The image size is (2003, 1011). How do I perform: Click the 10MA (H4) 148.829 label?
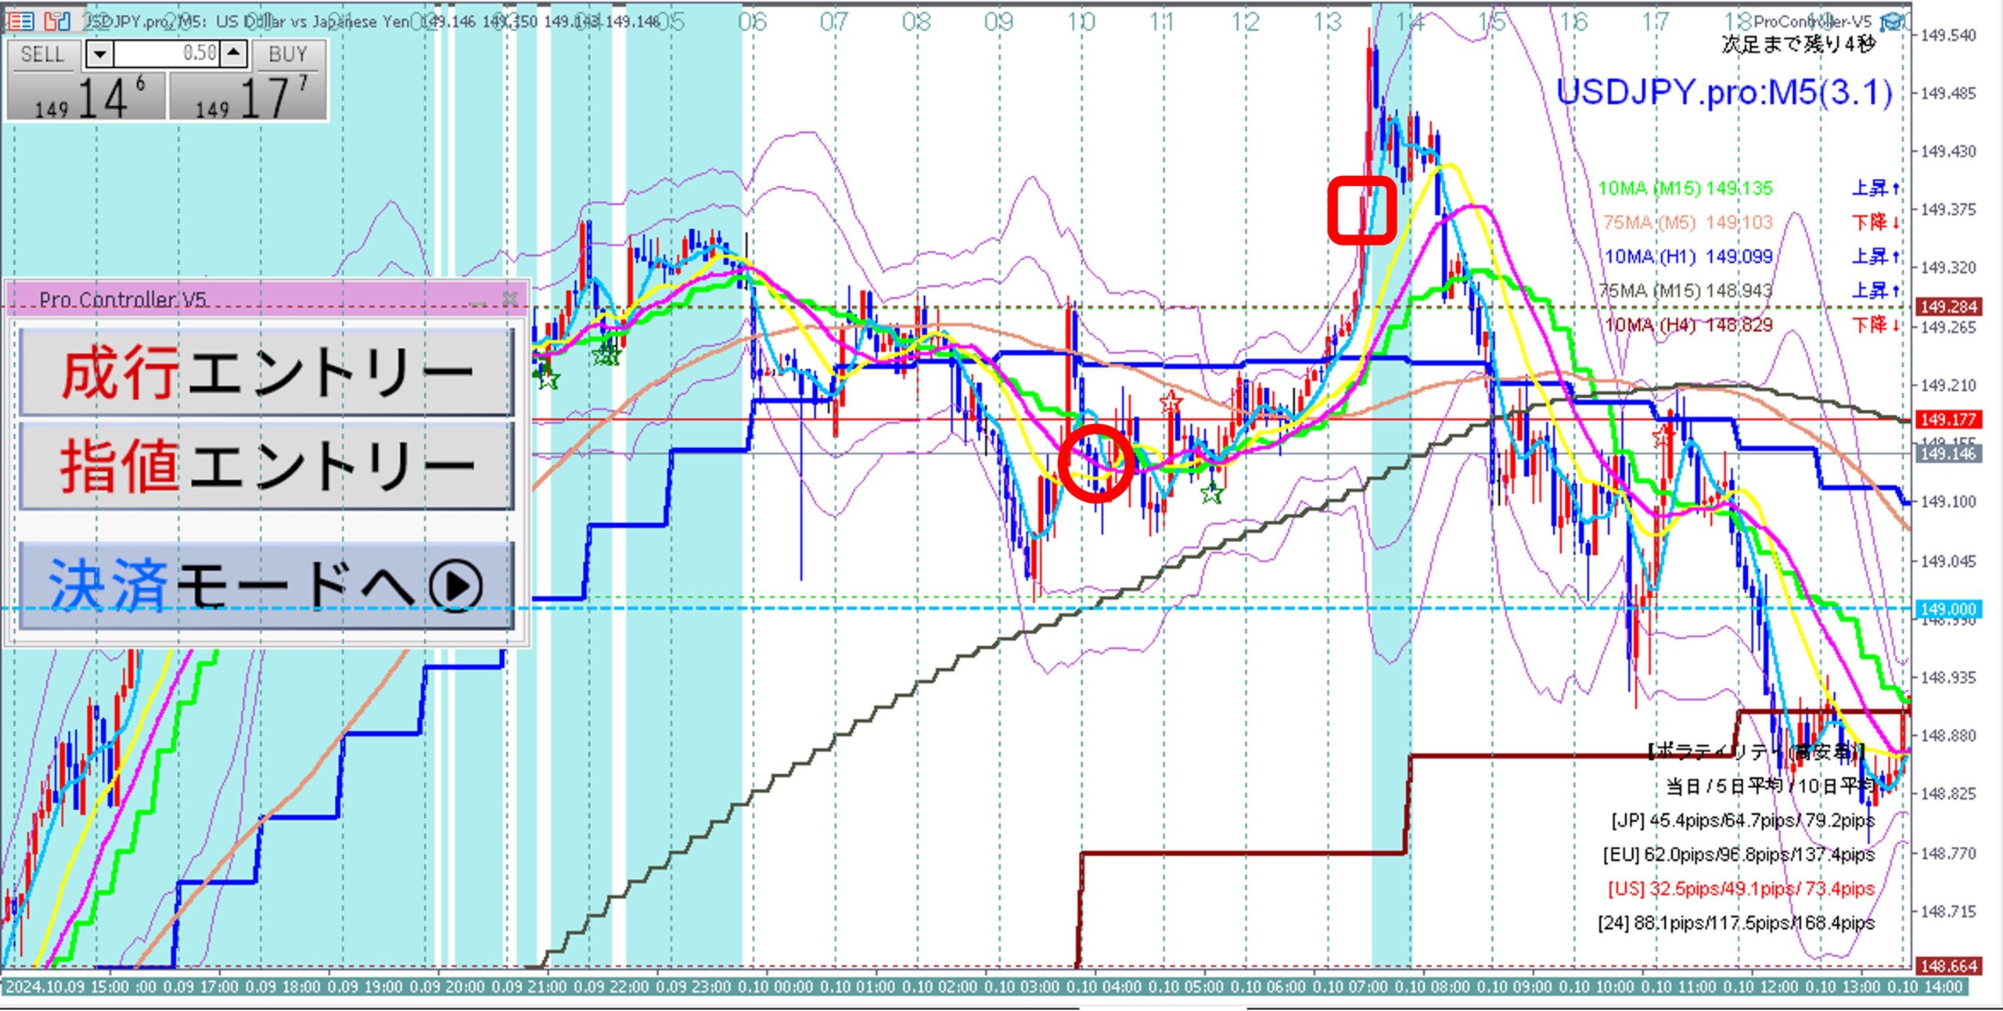tap(1688, 324)
